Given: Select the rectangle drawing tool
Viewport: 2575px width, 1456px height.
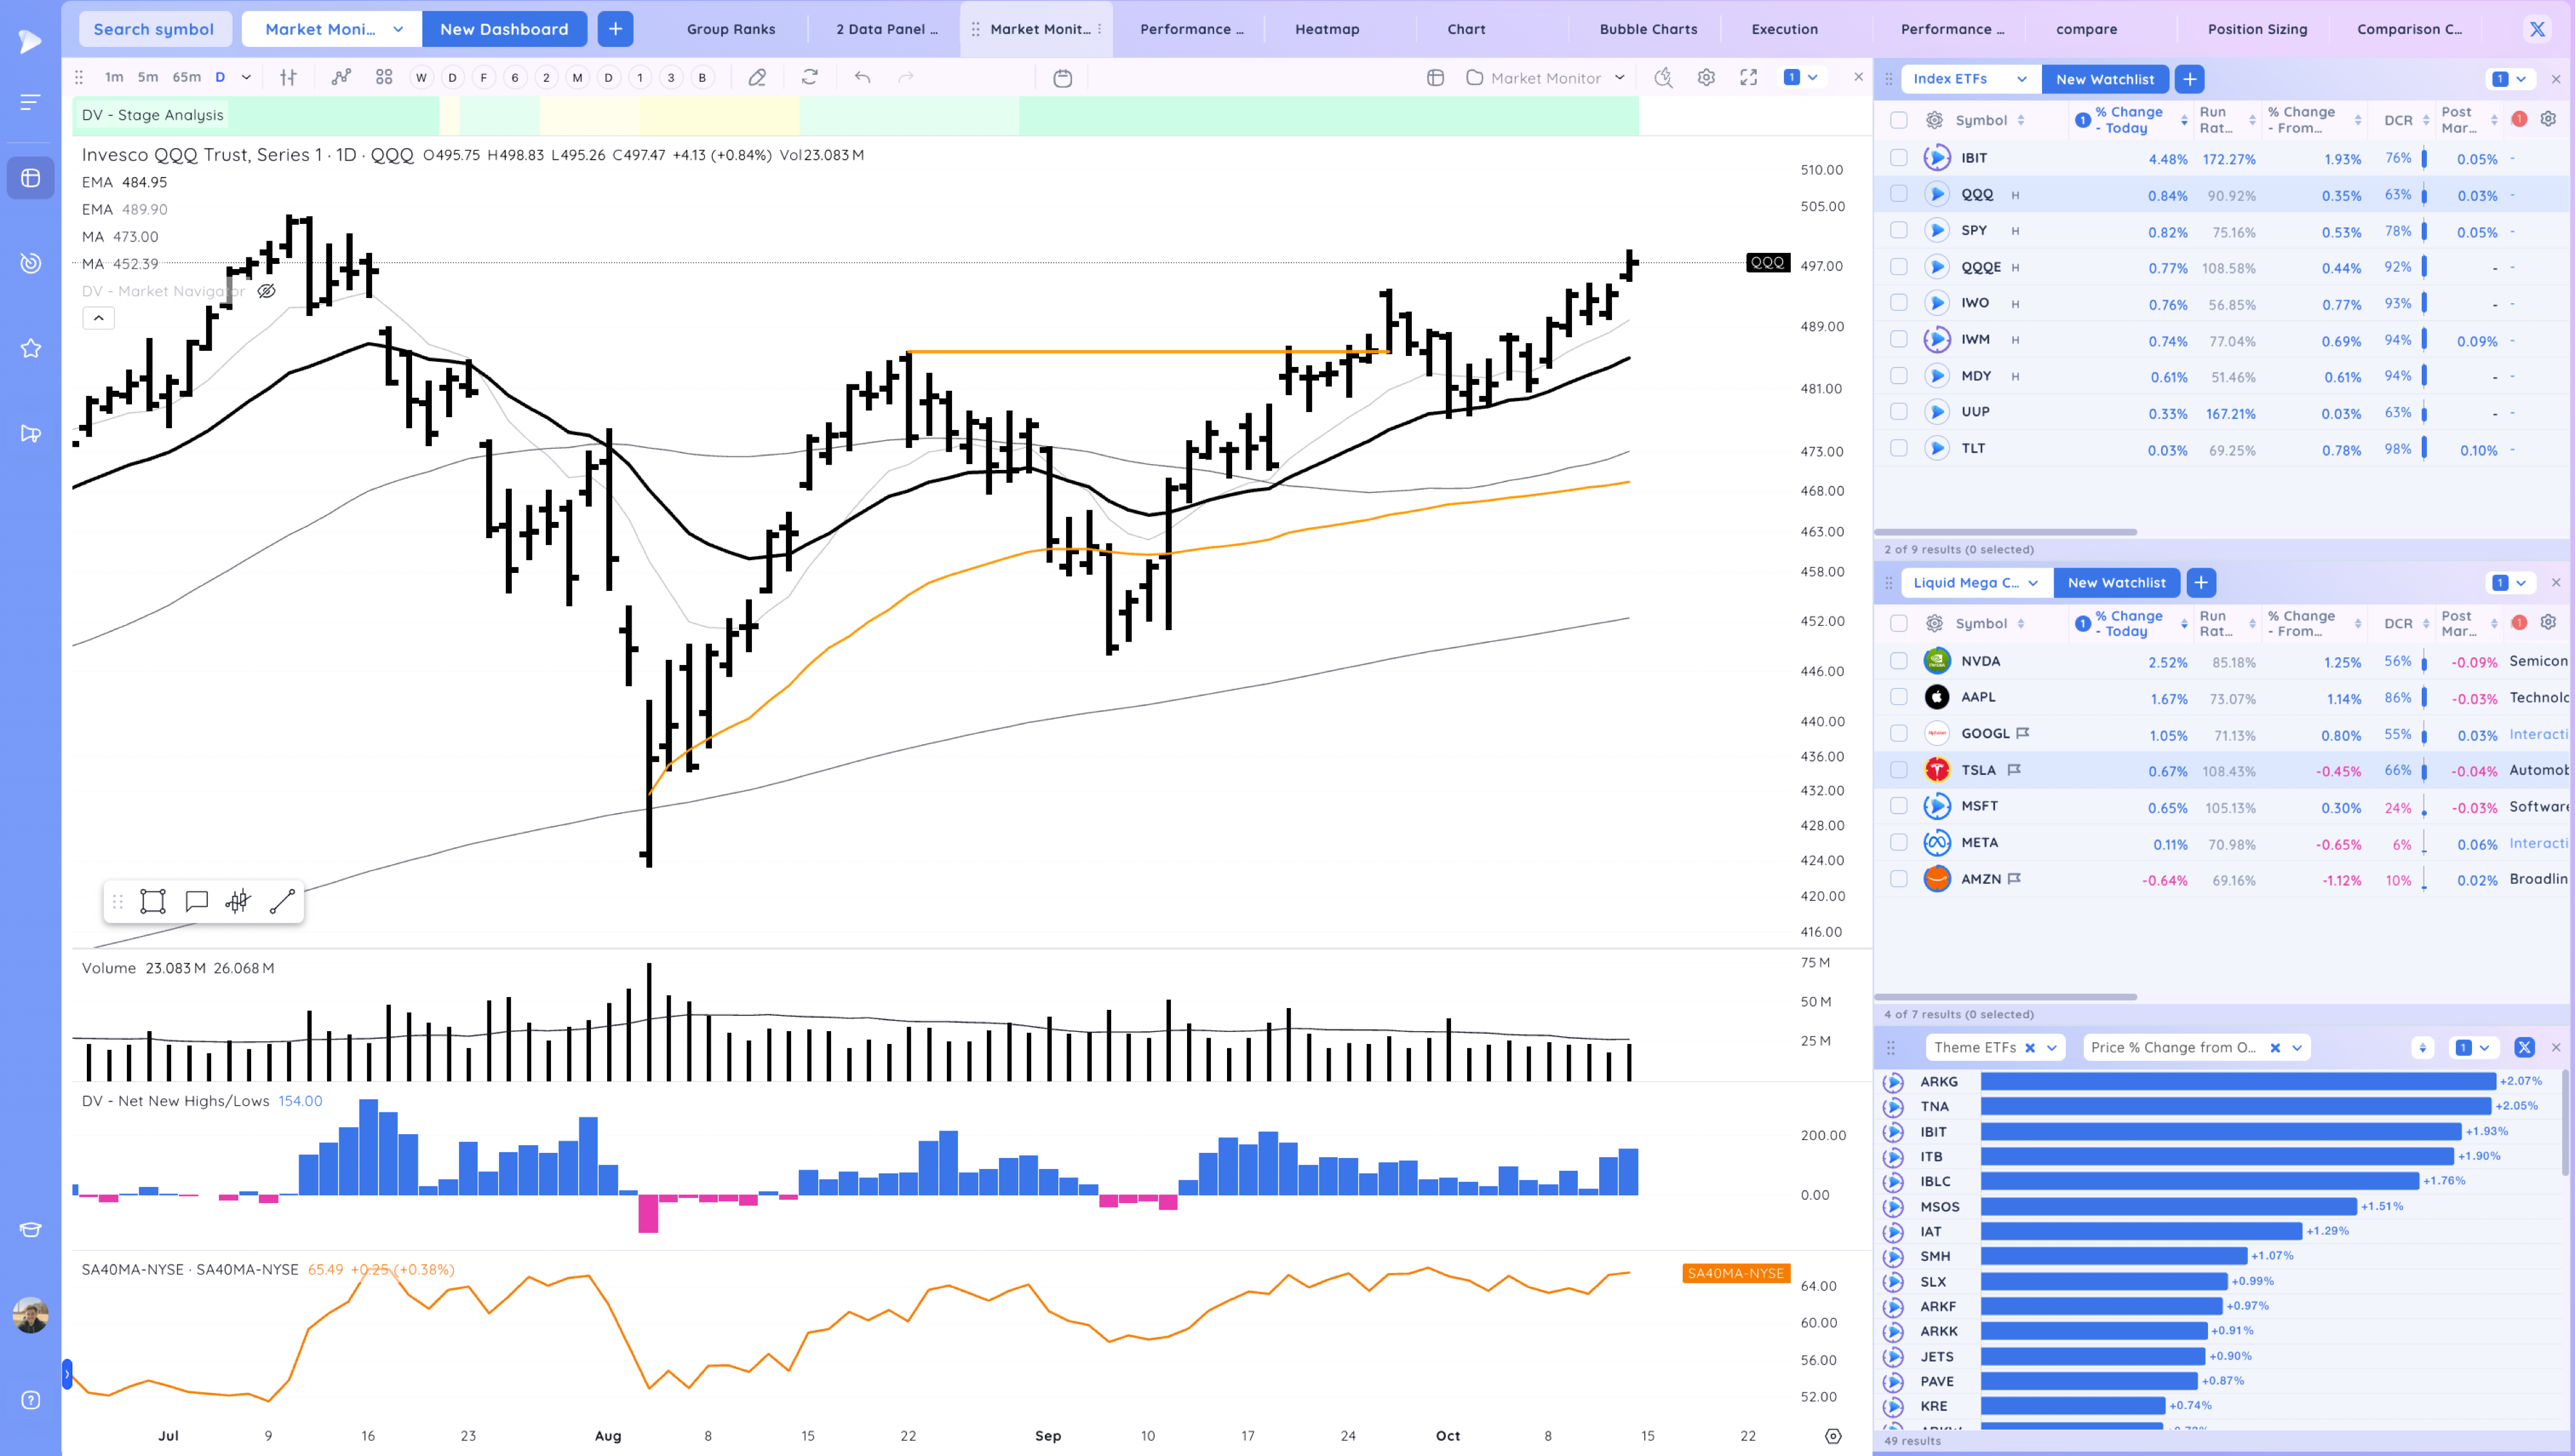Looking at the screenshot, I should 153,901.
